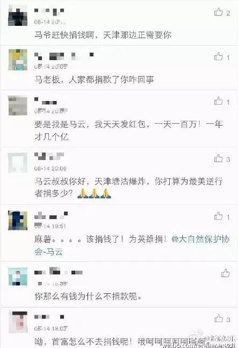Viewport: 238px width, 348px height.
Task: Open the blank avatar of 马云叔叔 commenter
Action: (18, 163)
